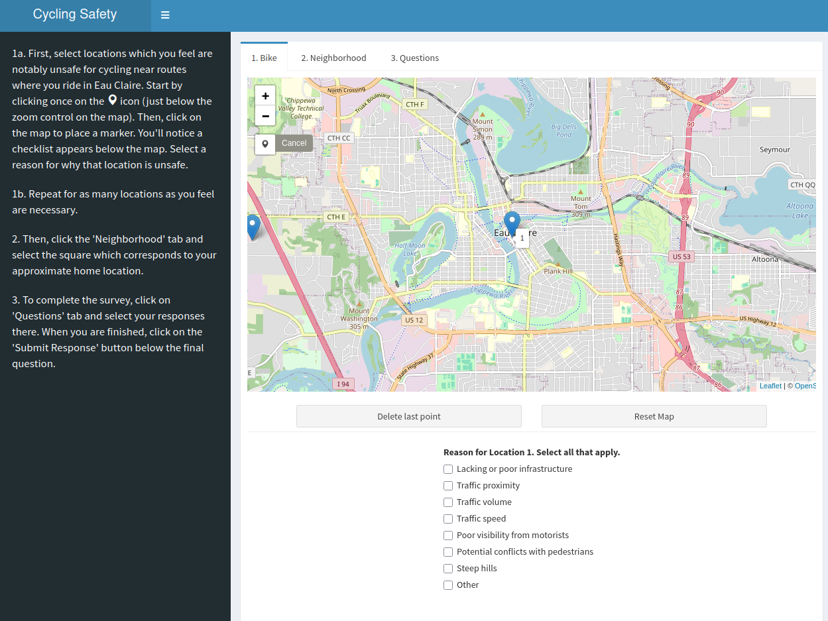The width and height of the screenshot is (828, 621).
Task: Click the Seymour place label
Action: (x=775, y=150)
